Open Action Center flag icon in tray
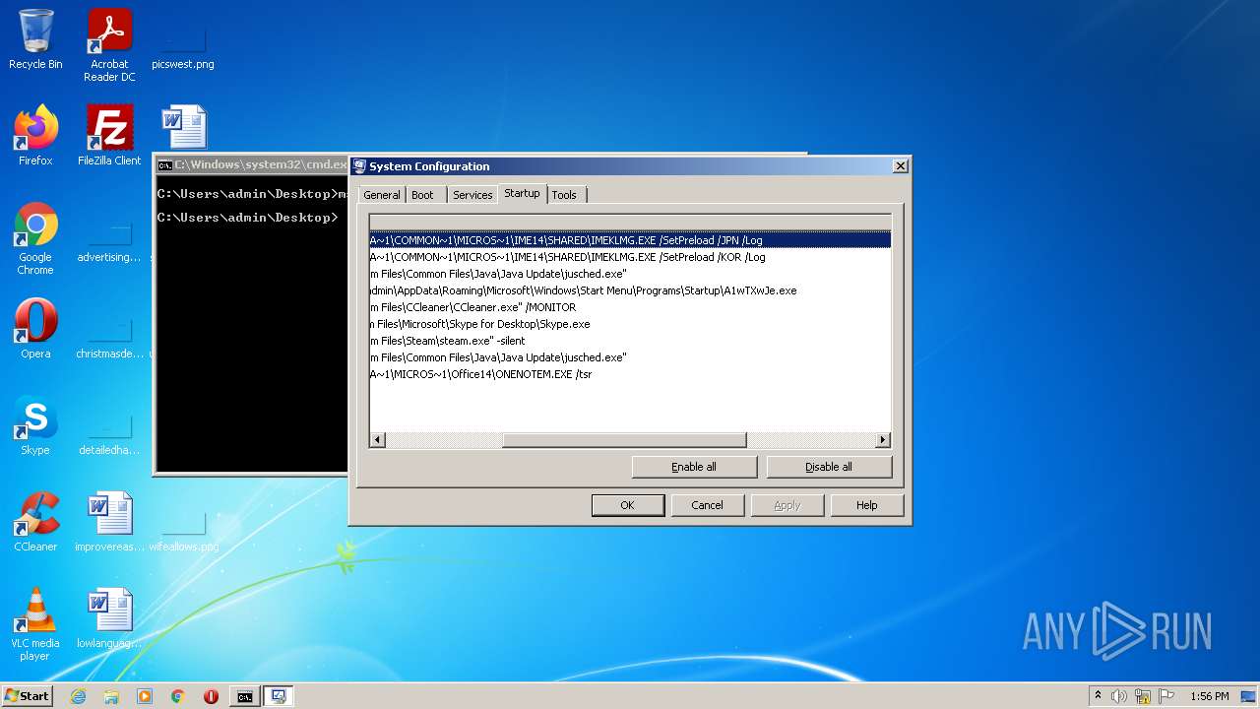This screenshot has width=1260, height=709. pos(1166,696)
